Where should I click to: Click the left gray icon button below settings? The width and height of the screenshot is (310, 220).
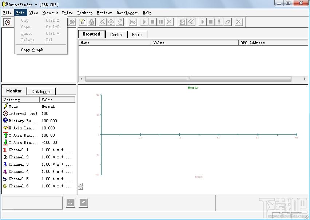(71, 203)
